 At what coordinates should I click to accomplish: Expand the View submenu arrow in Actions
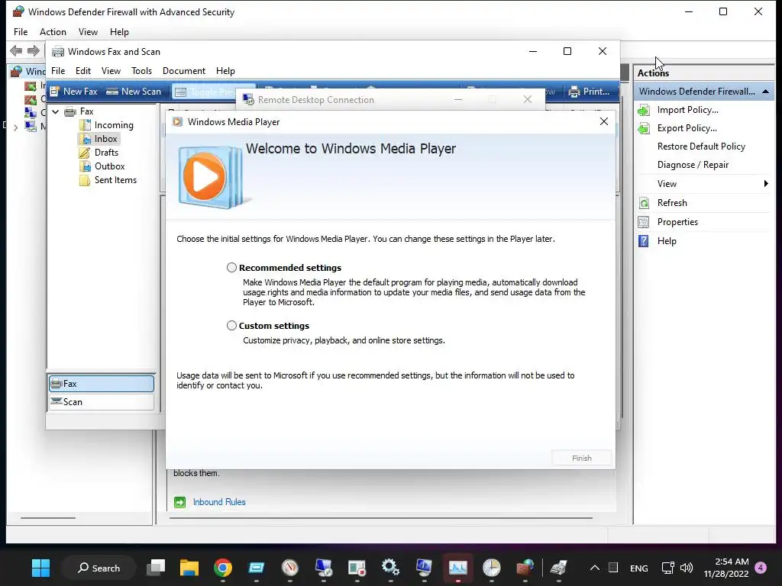766,183
